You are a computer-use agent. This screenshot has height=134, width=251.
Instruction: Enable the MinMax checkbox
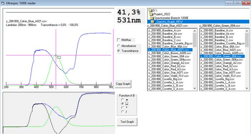point(119,40)
